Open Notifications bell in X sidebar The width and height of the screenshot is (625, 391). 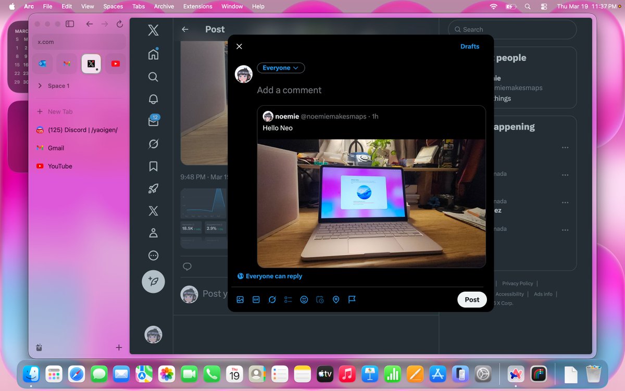point(153,99)
